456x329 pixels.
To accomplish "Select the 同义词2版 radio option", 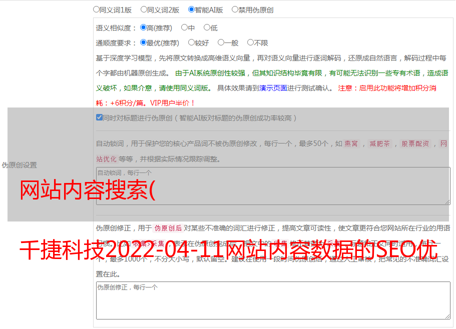I will click(144, 9).
